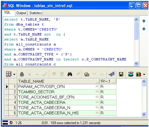Click the linked query tree icon
149x127 pixels.
pyautogui.click(x=111, y=74)
